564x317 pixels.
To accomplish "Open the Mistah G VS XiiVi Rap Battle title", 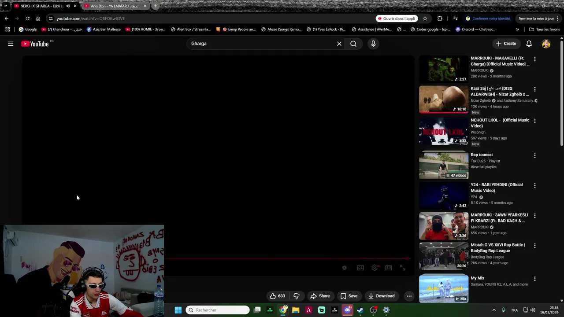I will pyautogui.click(x=497, y=248).
